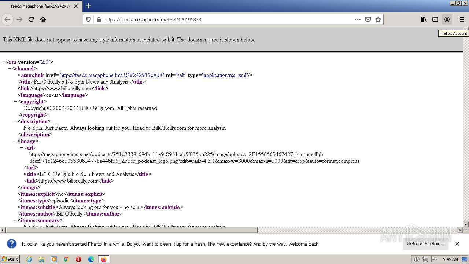Image resolution: width=469 pixels, height=264 pixels.
Task: Close the feeds.megaphone.fm tab
Action: [x=76, y=6]
